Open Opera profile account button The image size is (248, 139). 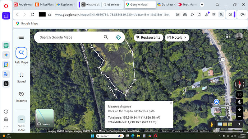tap(221, 14)
